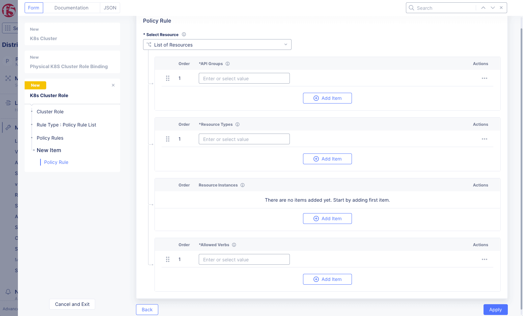
Task: Open the API Groups value combo box
Action: [x=244, y=78]
